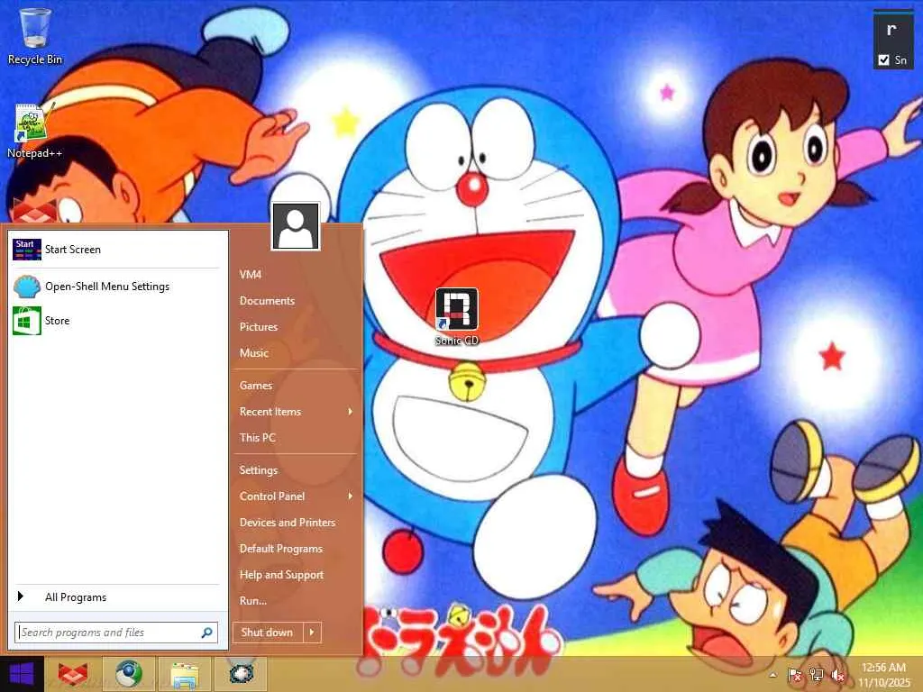Show hidden tray icons arrow
This screenshot has height=692, width=923.
[772, 675]
